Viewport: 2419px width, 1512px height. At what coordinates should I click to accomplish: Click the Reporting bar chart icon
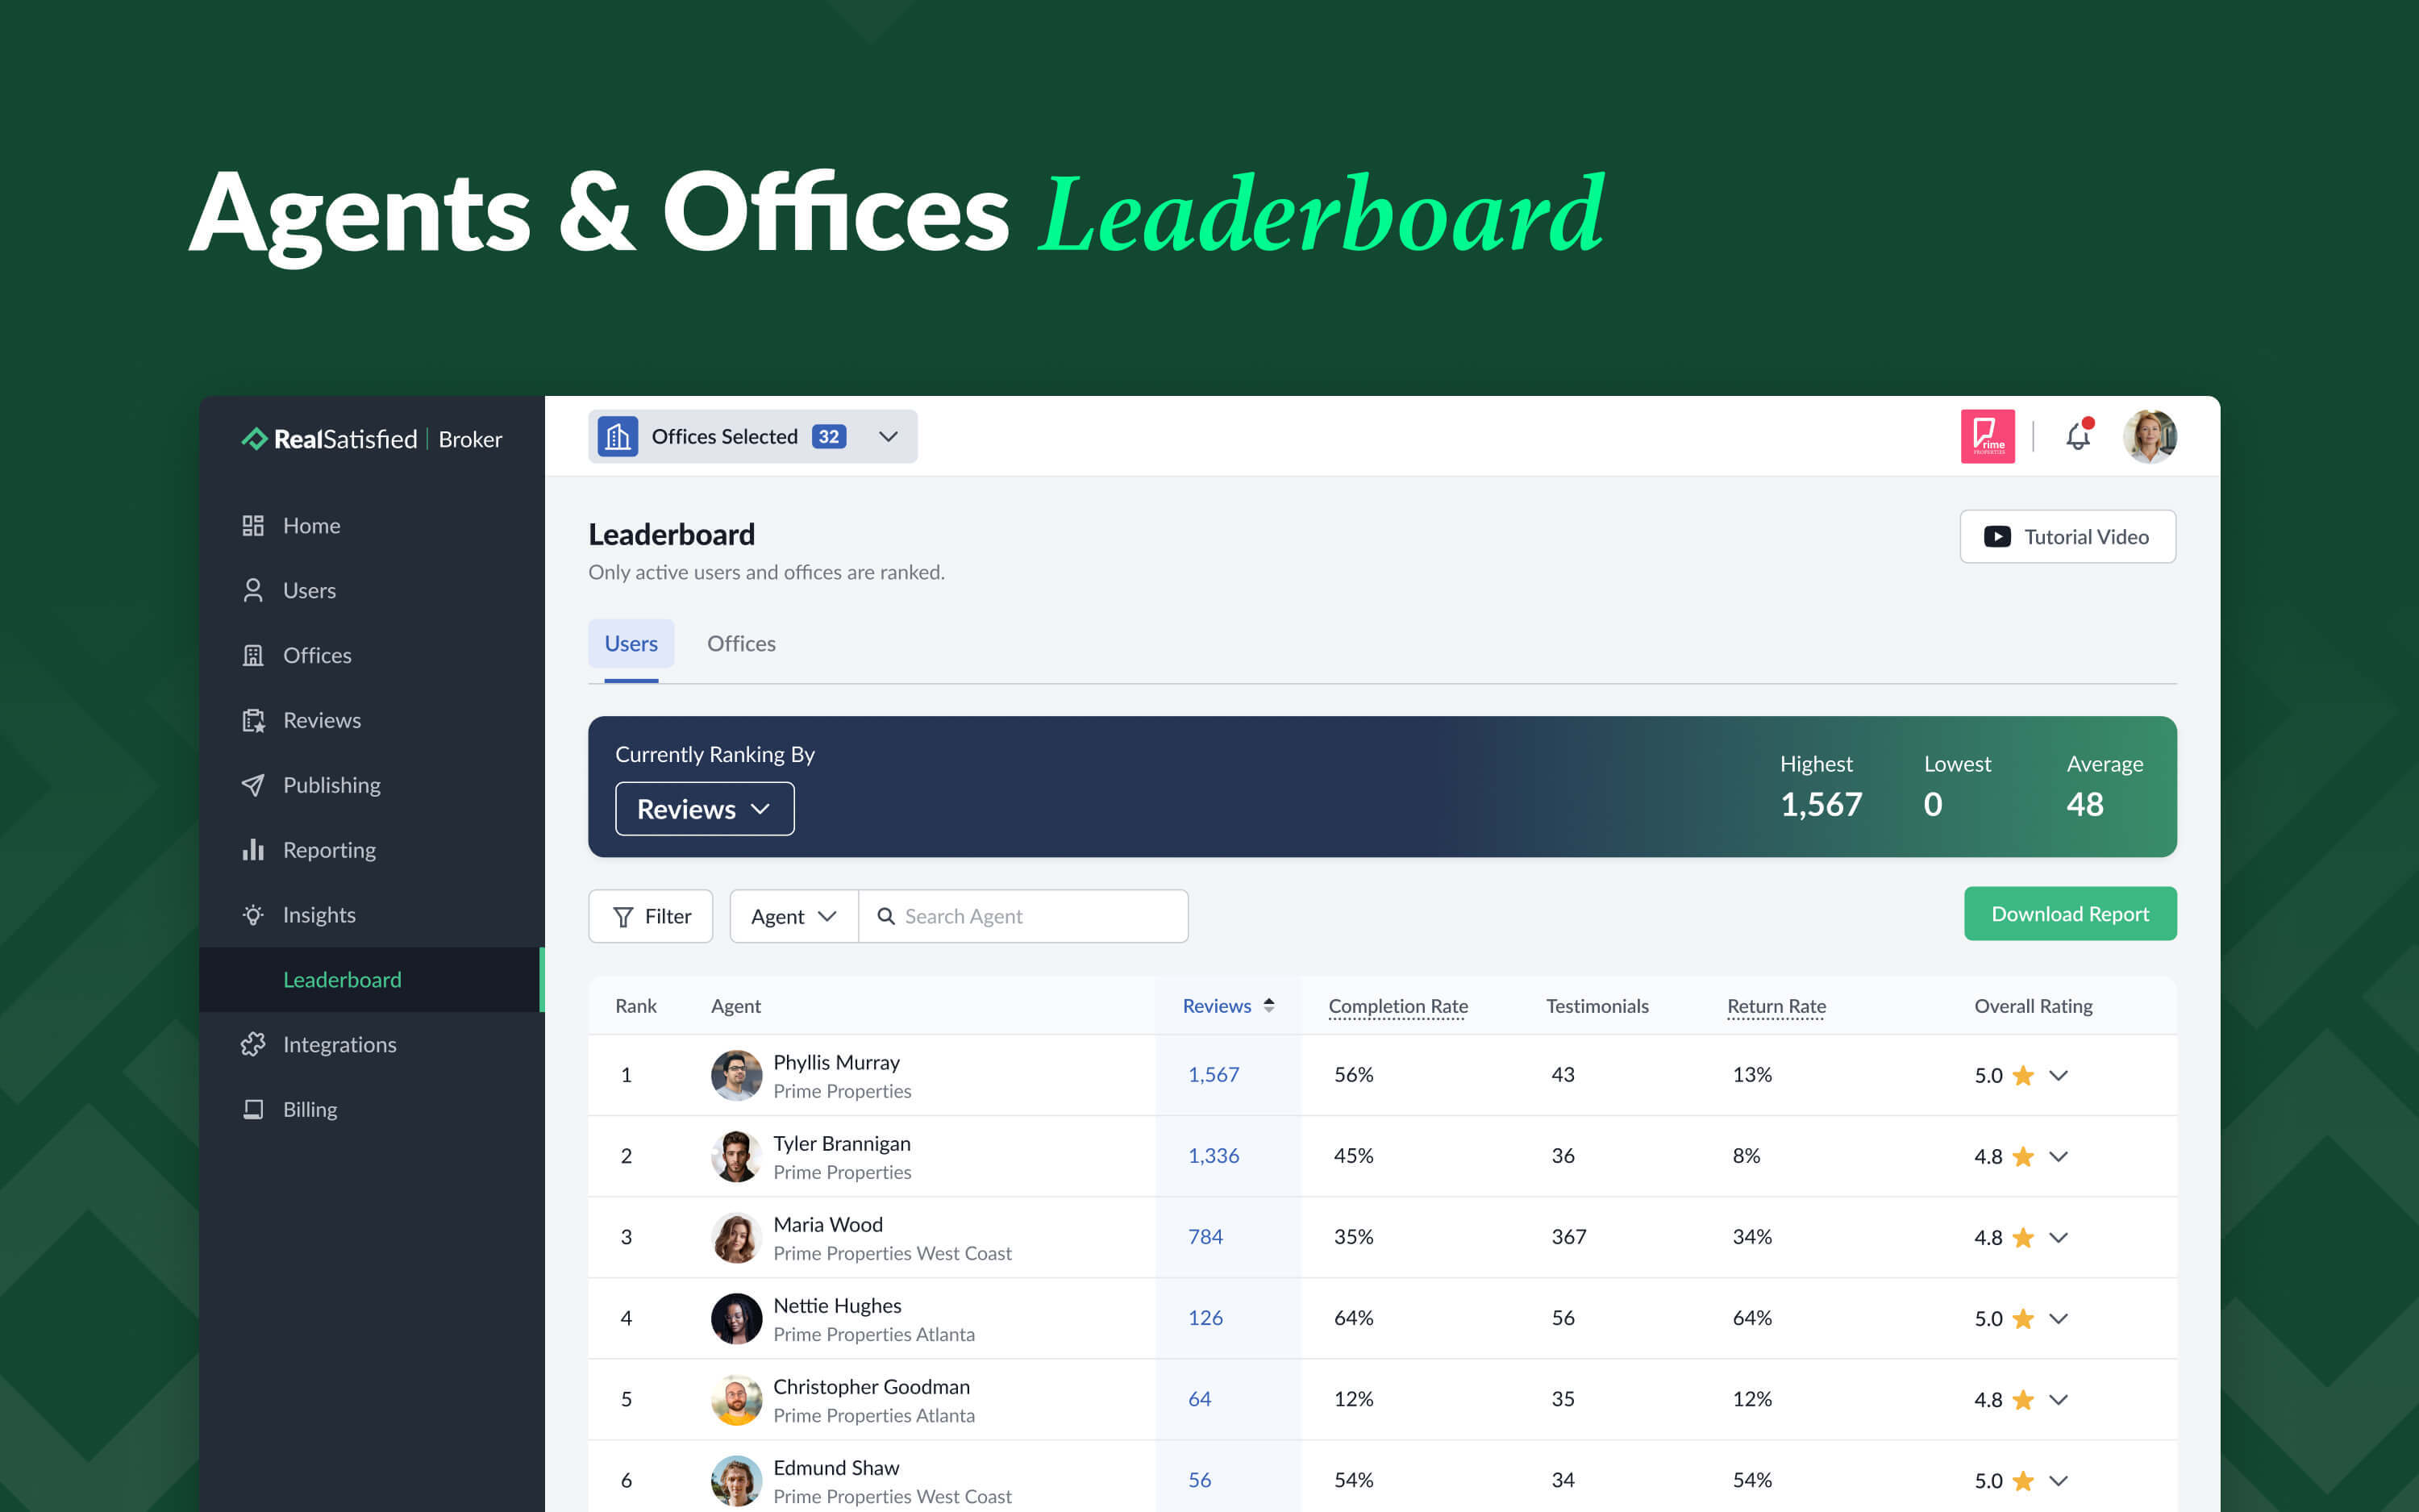click(253, 850)
